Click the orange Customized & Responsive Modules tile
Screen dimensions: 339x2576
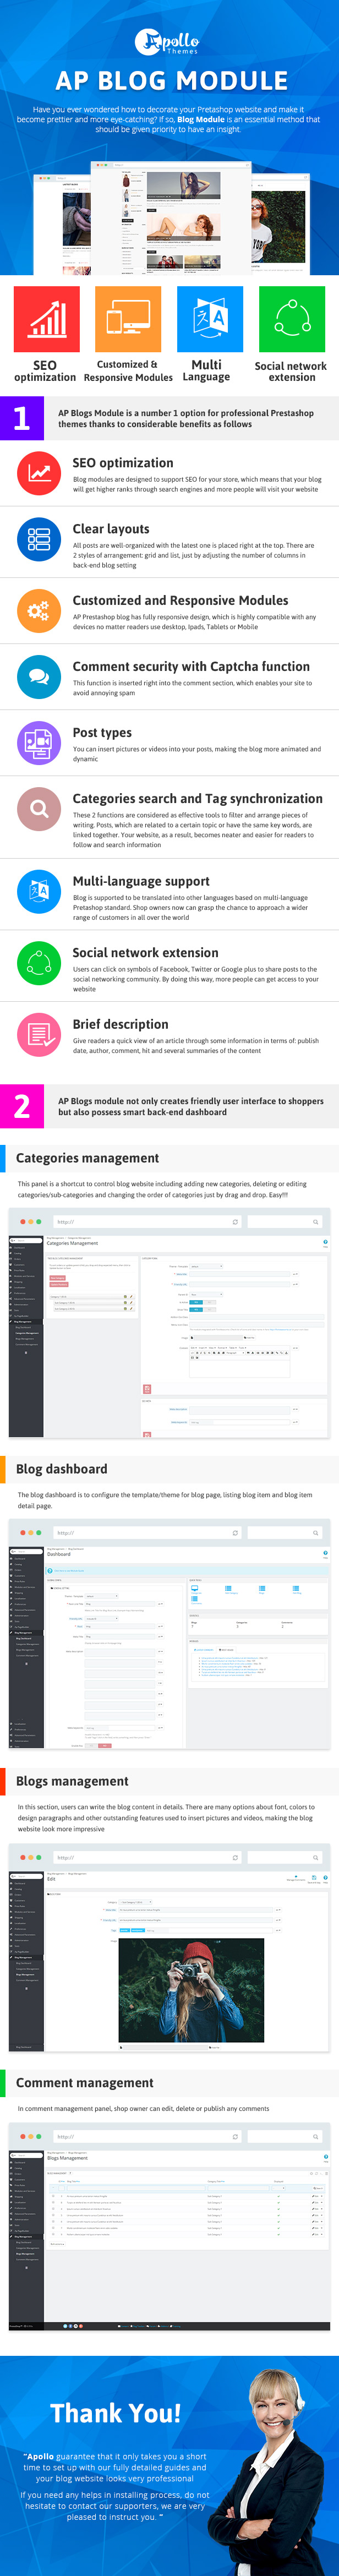(128, 319)
